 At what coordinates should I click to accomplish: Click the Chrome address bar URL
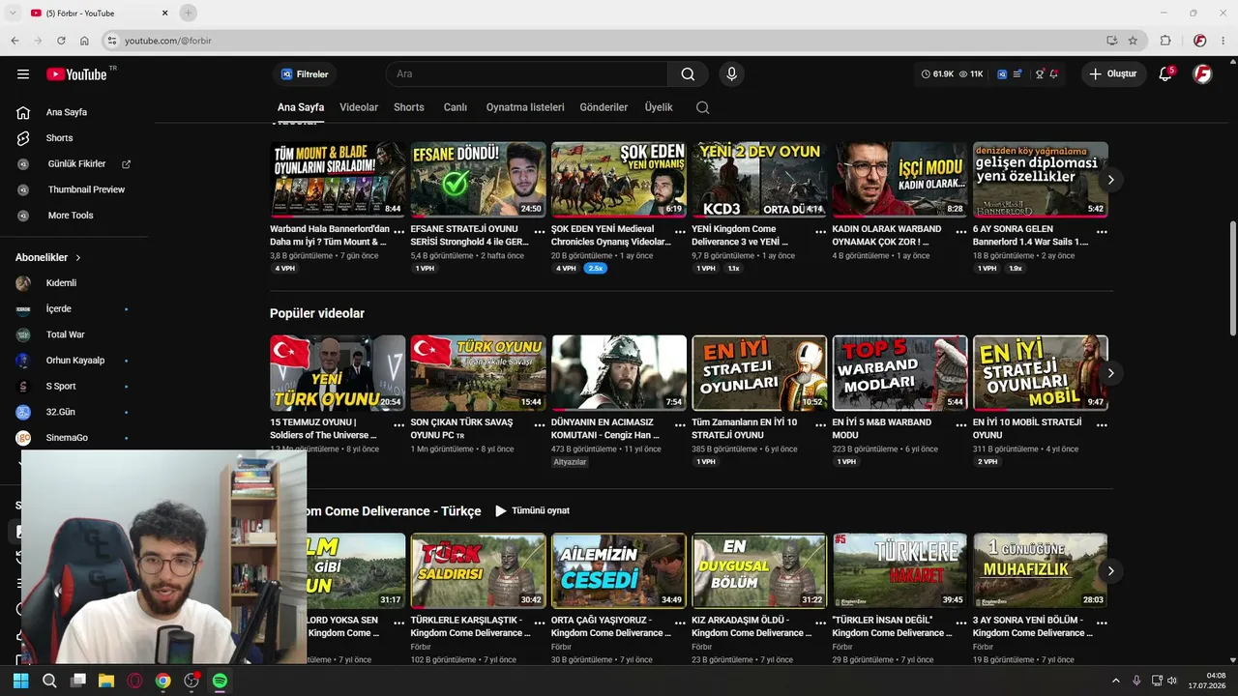point(168,41)
